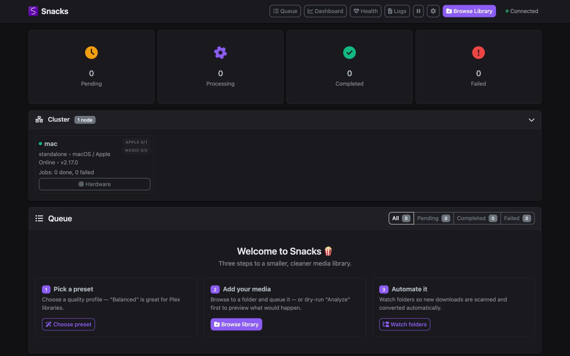The image size is (570, 356).
Task: Pause processing with the pause icon
Action: click(418, 11)
